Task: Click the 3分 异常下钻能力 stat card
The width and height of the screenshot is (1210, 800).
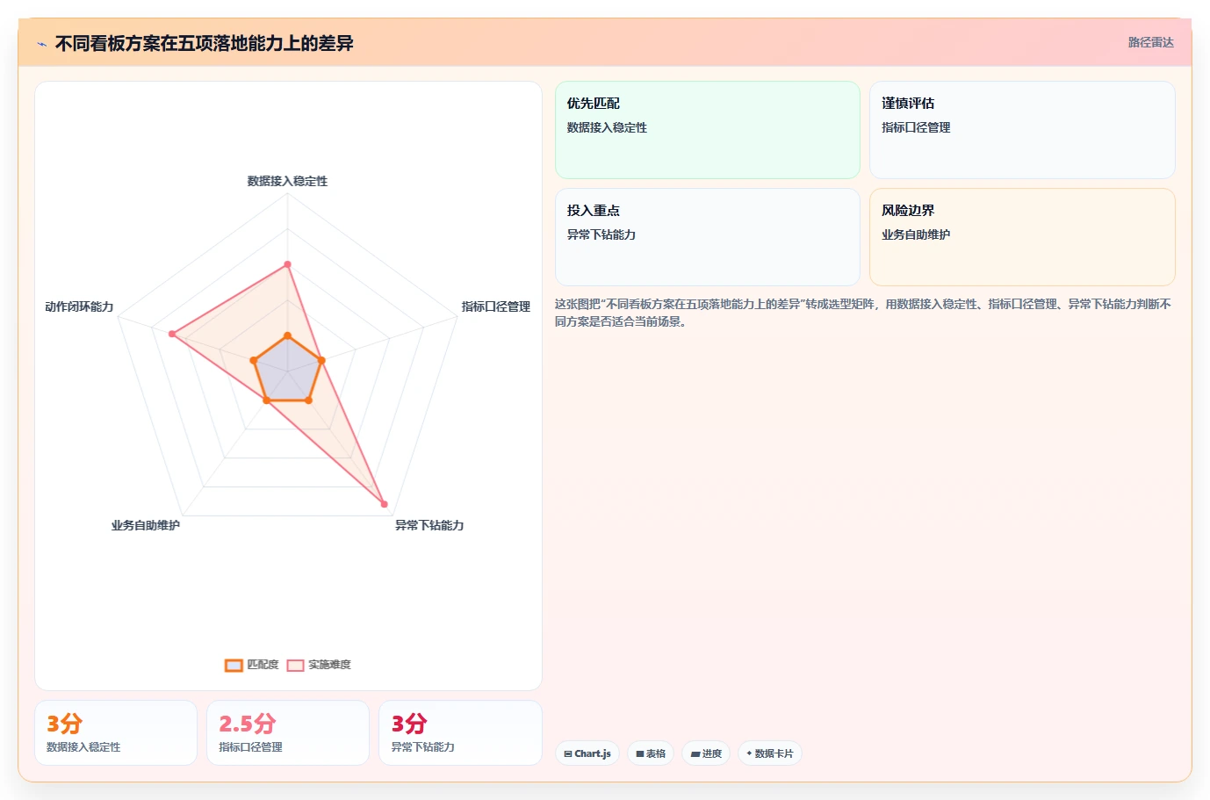Action: click(460, 732)
